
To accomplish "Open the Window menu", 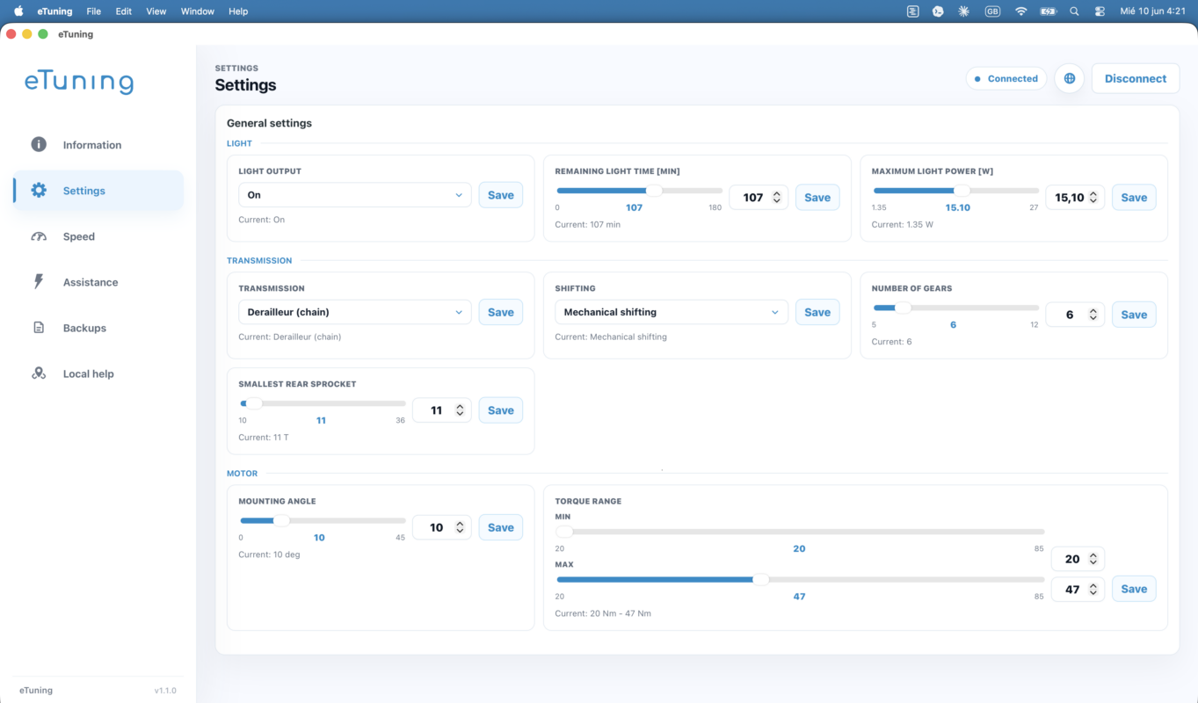I will pos(198,11).
